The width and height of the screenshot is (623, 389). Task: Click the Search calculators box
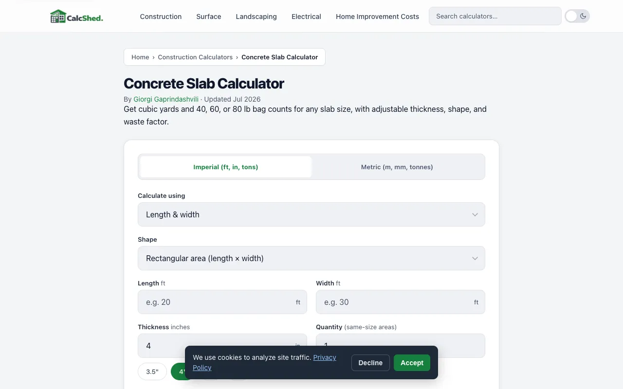pyautogui.click(x=495, y=16)
